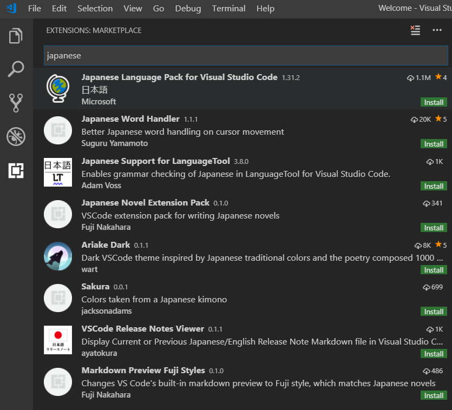Open the Debug view in activity bar
The image size is (452, 410).
click(x=16, y=136)
